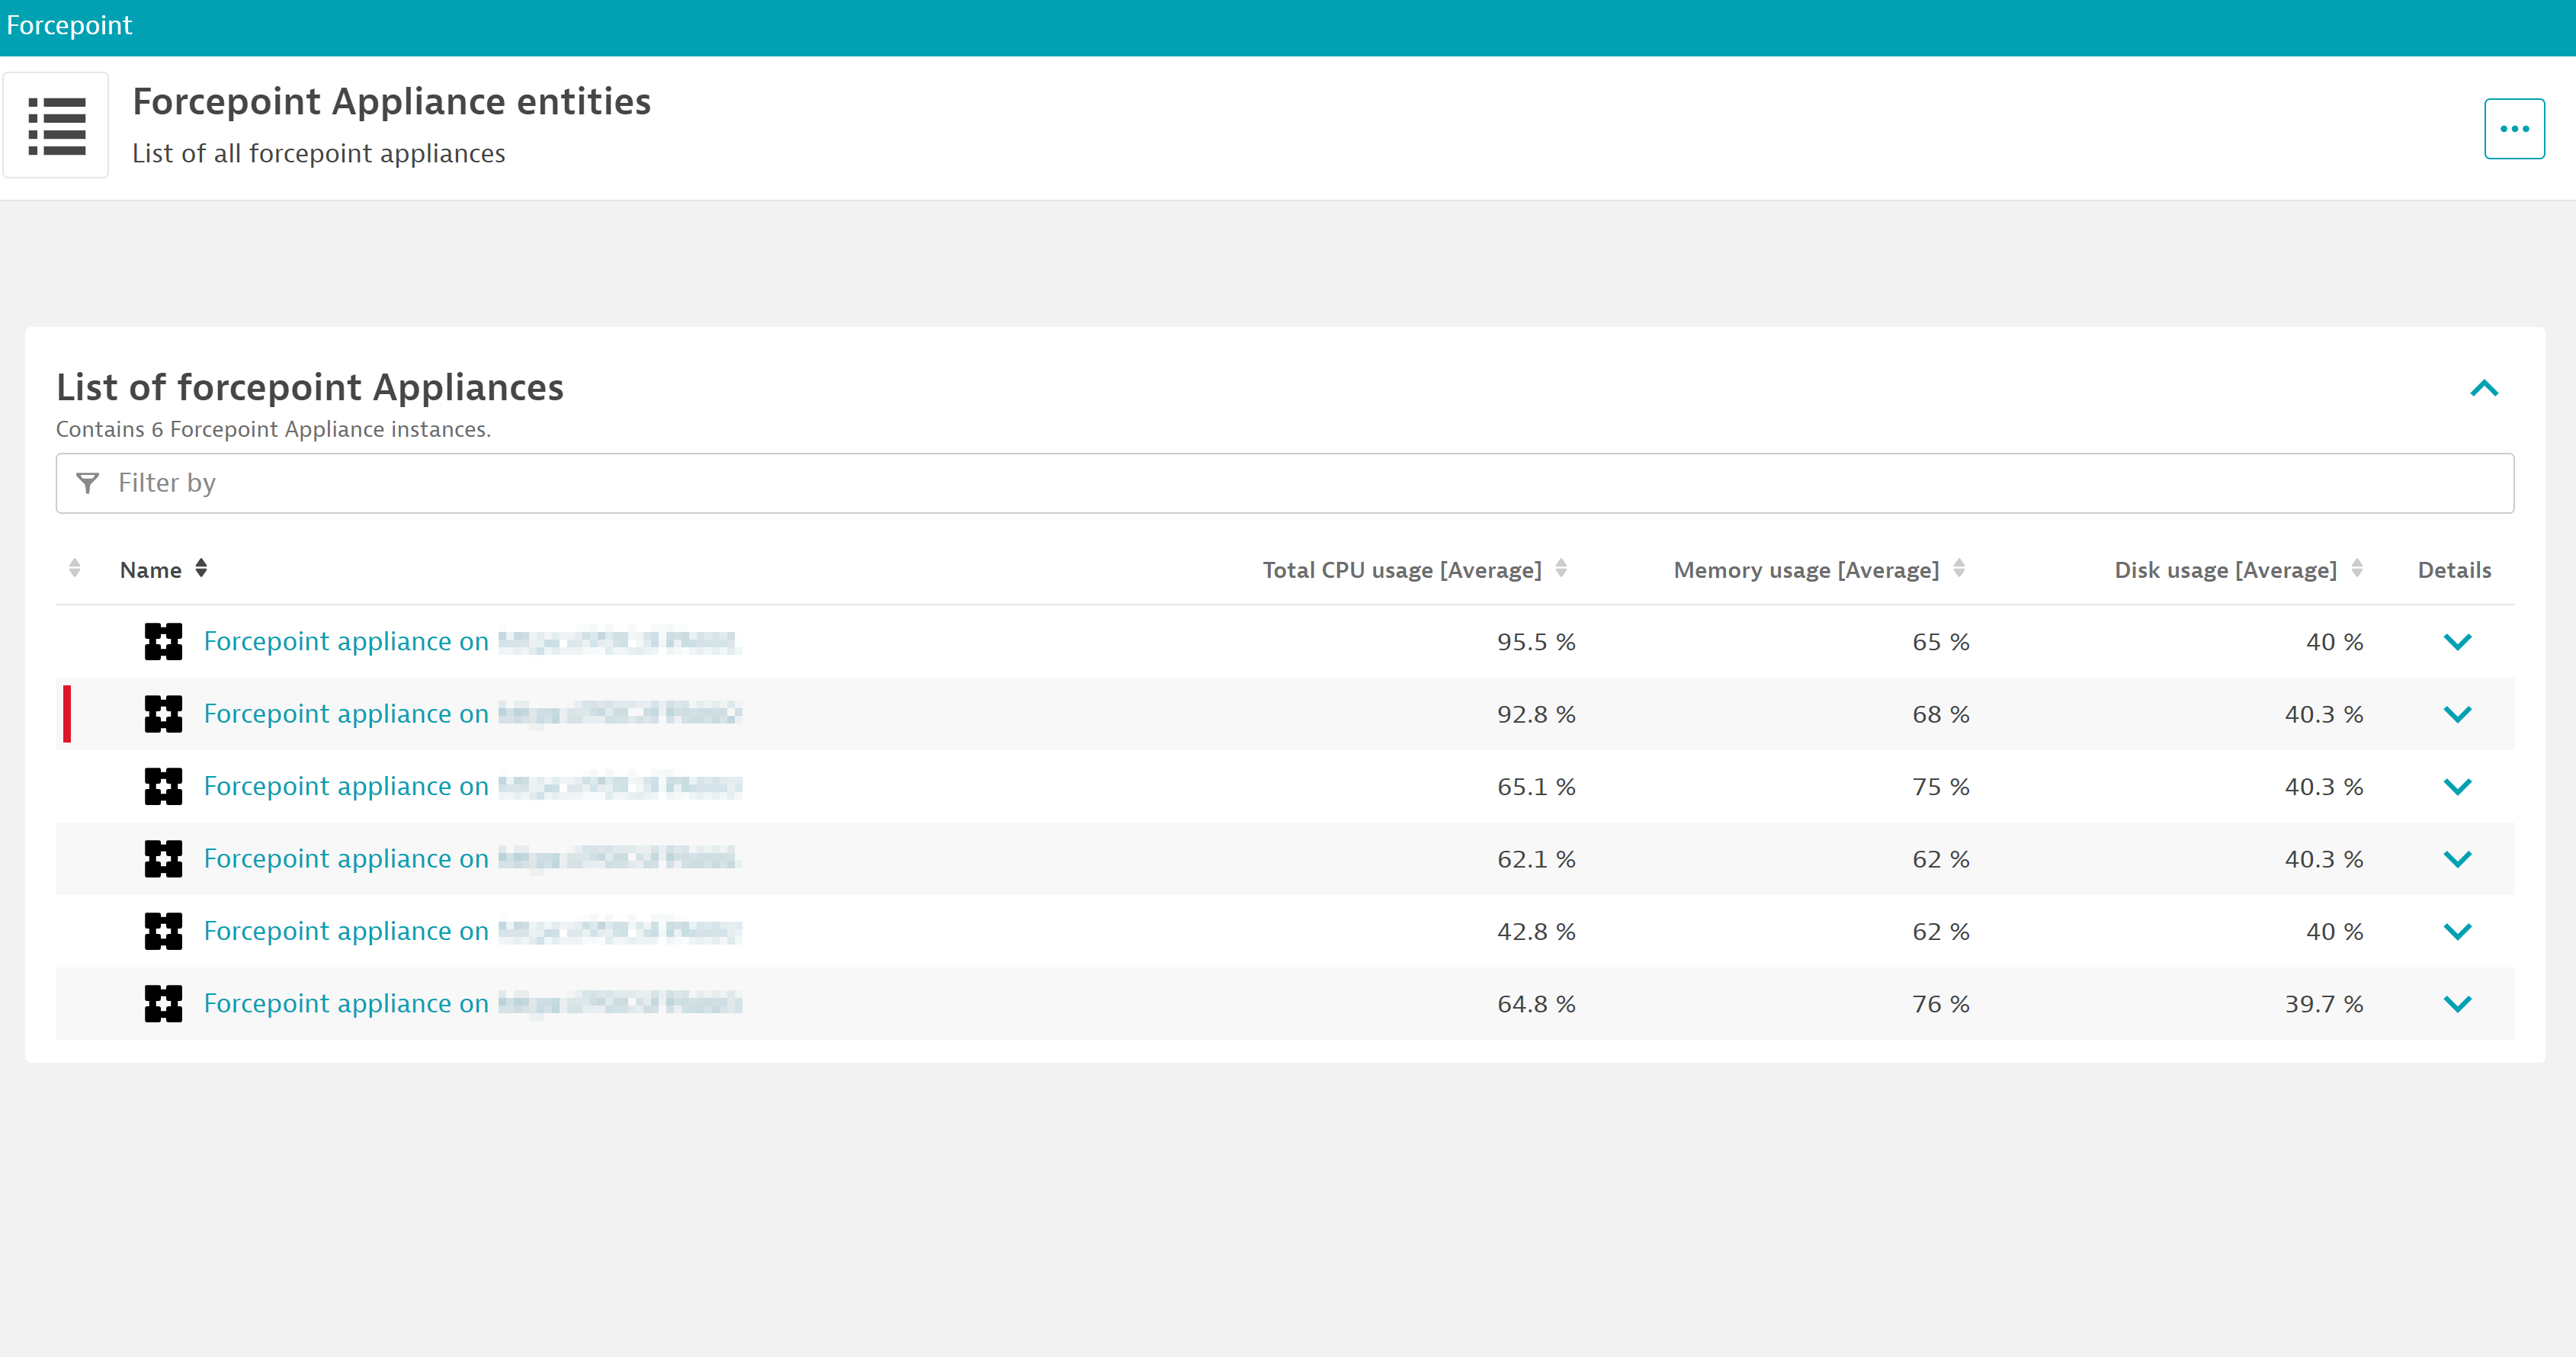Click the puzzle icon on the 65.1% CPU row
The height and width of the screenshot is (1357, 2576).
[x=163, y=786]
